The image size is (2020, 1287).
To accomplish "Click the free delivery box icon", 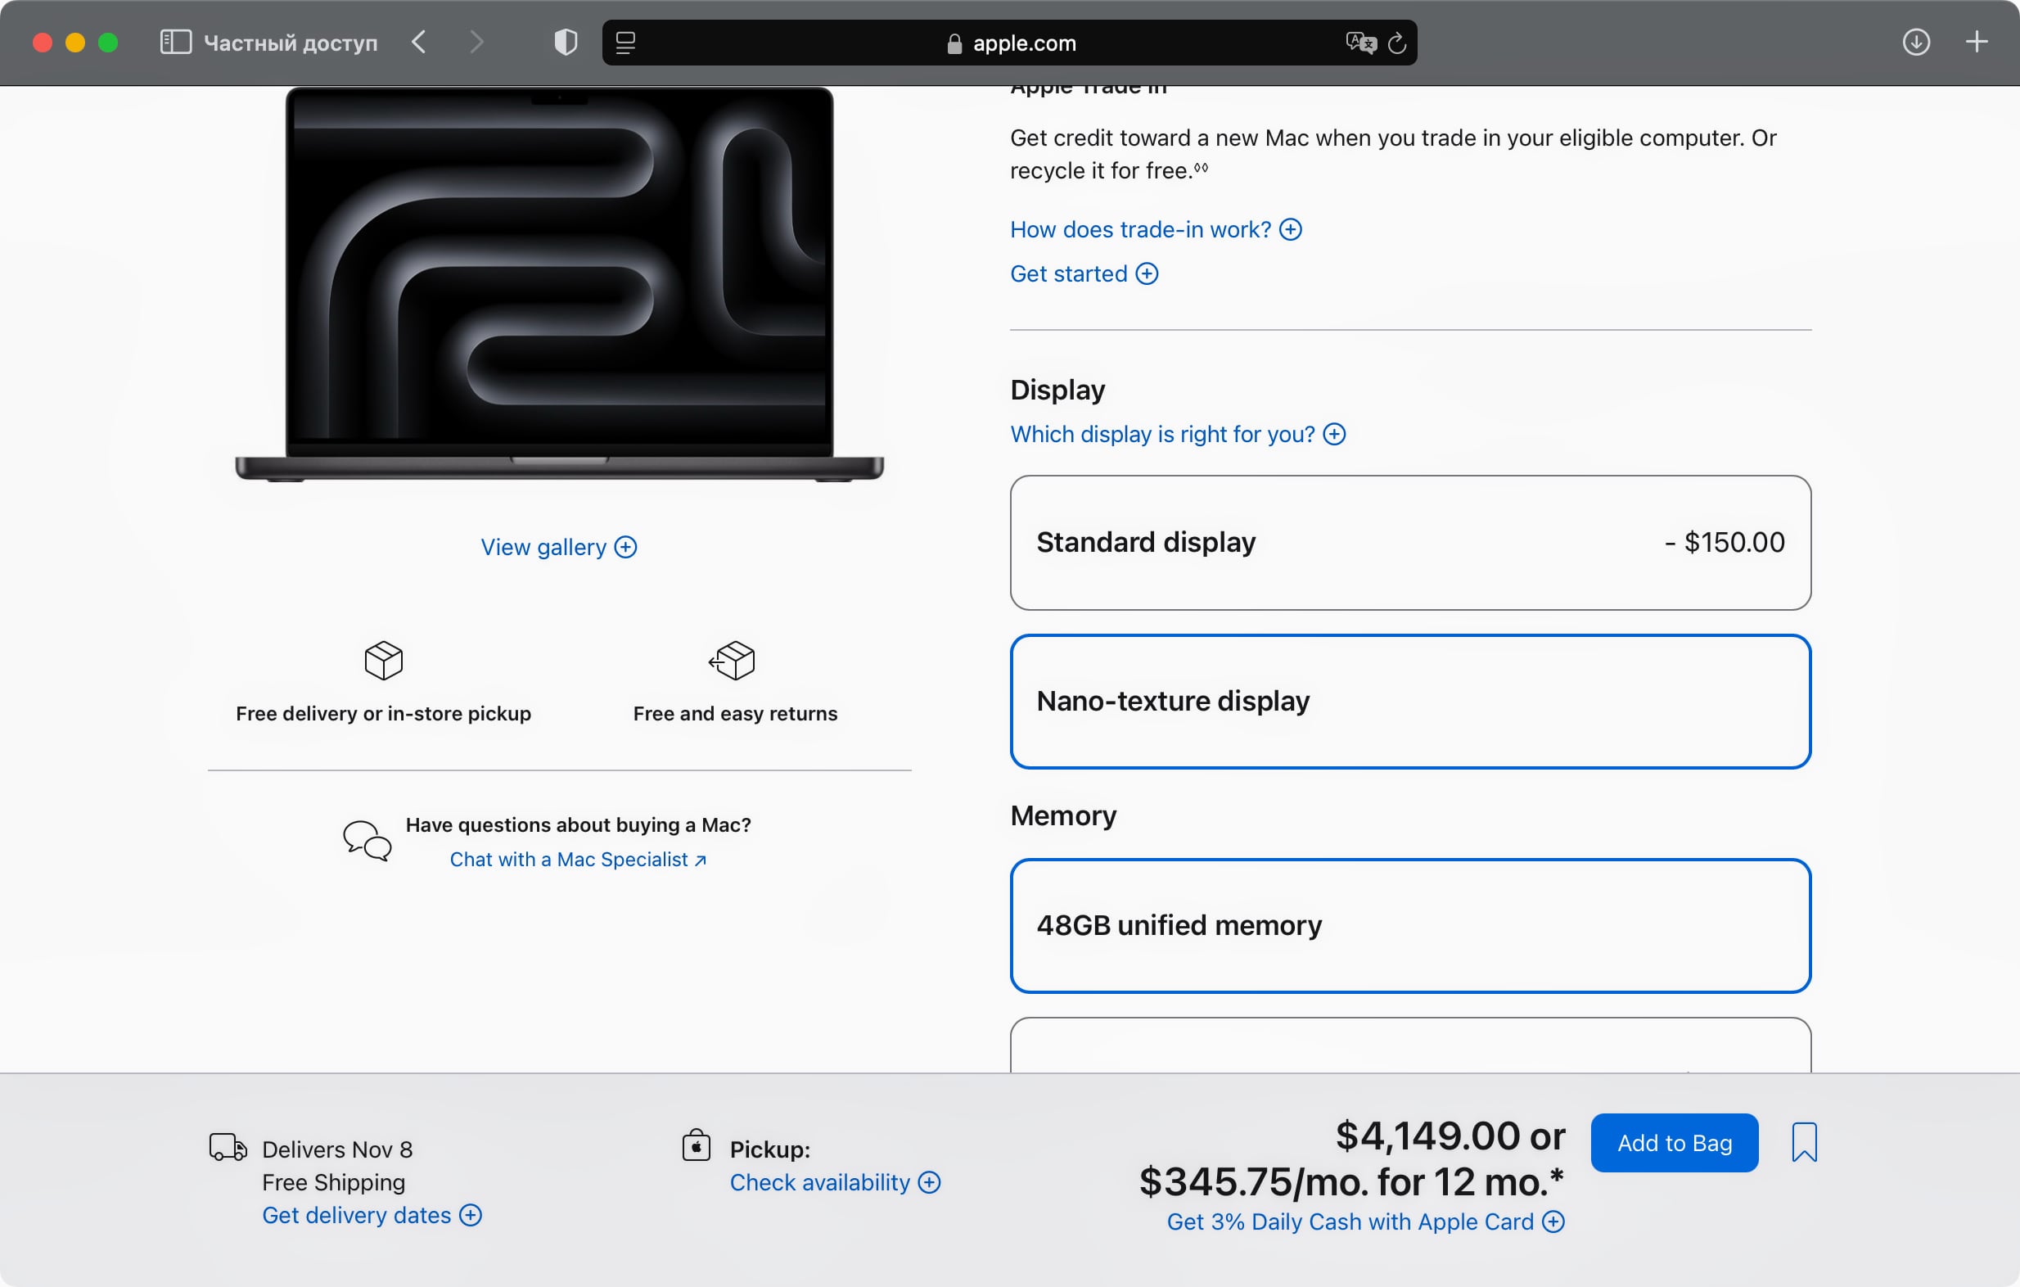I will pyautogui.click(x=383, y=660).
